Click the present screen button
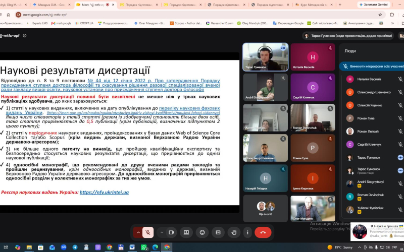The height and width of the screenshot is (252, 404). (186, 232)
